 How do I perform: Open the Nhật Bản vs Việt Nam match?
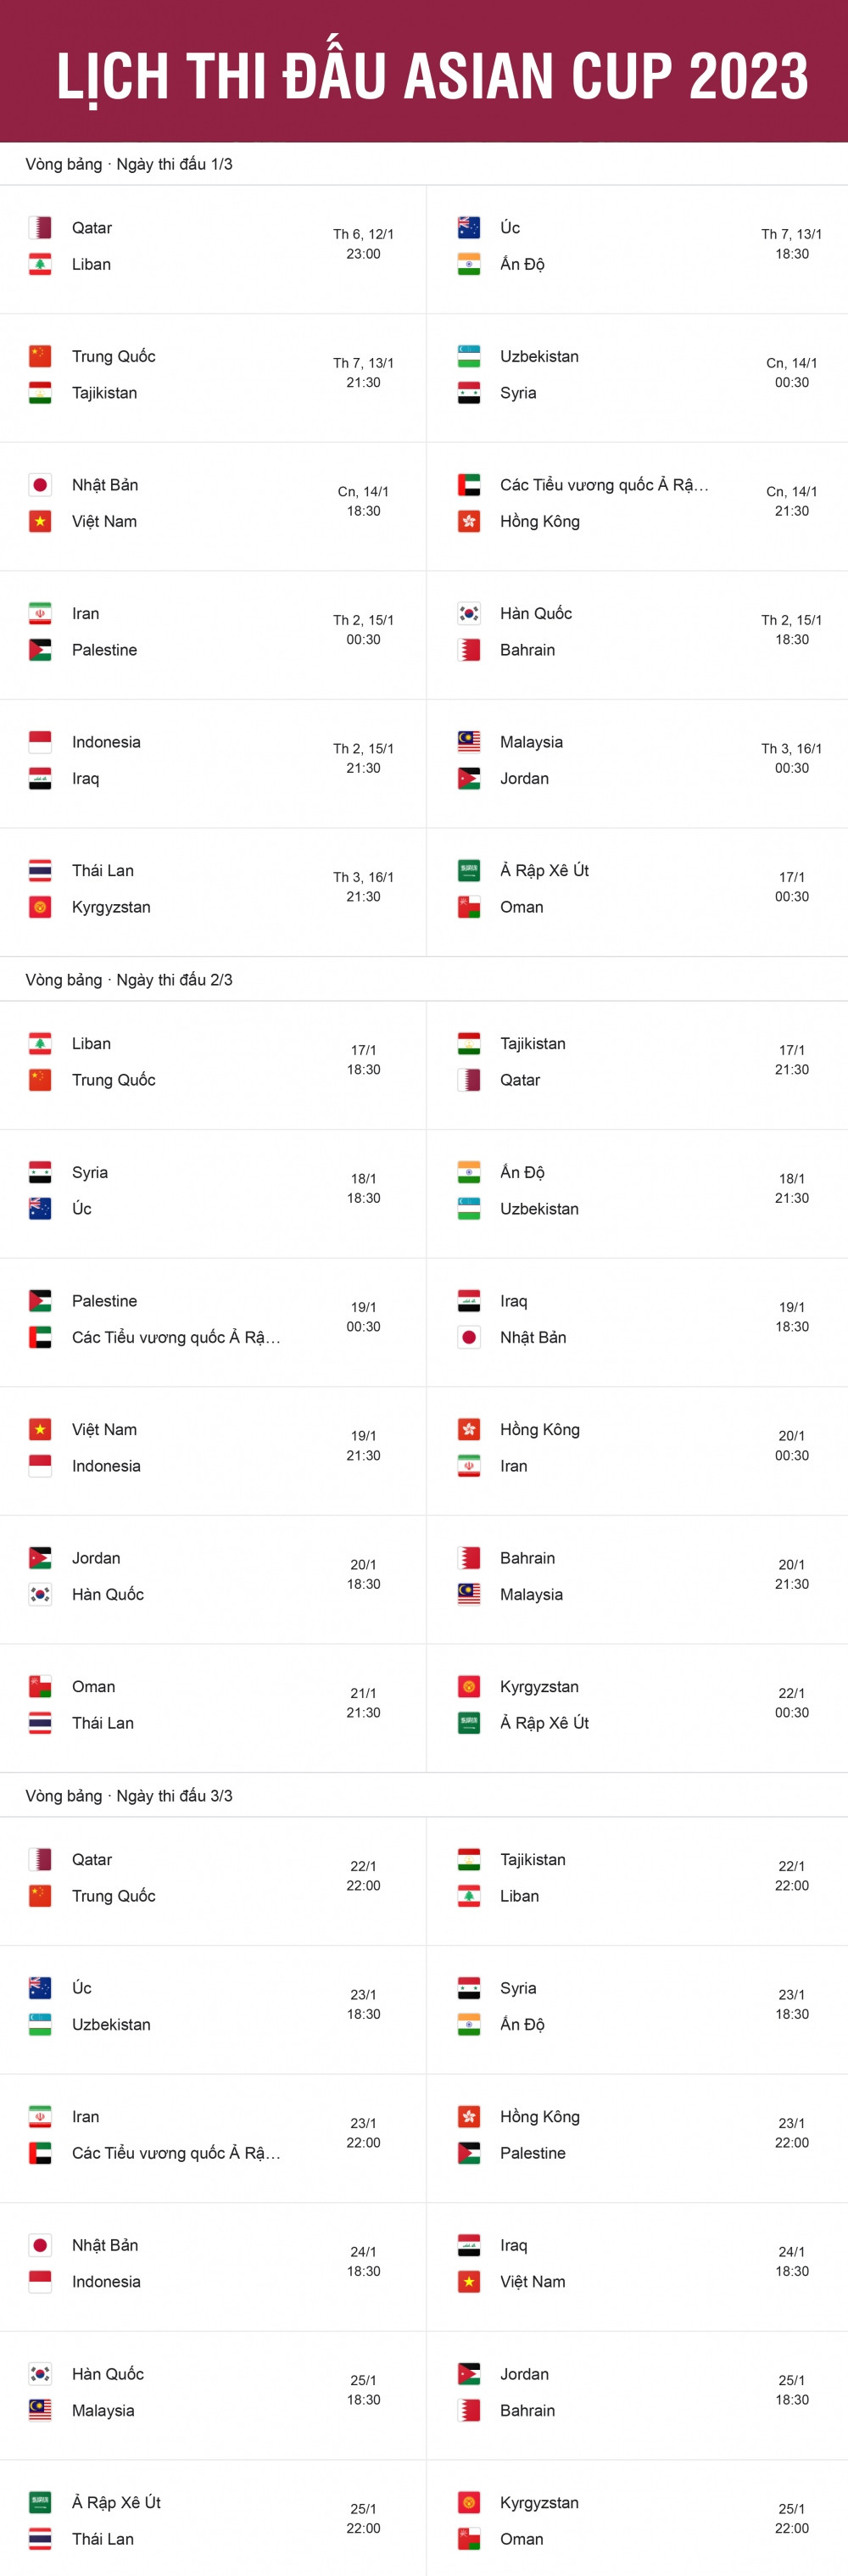213,506
